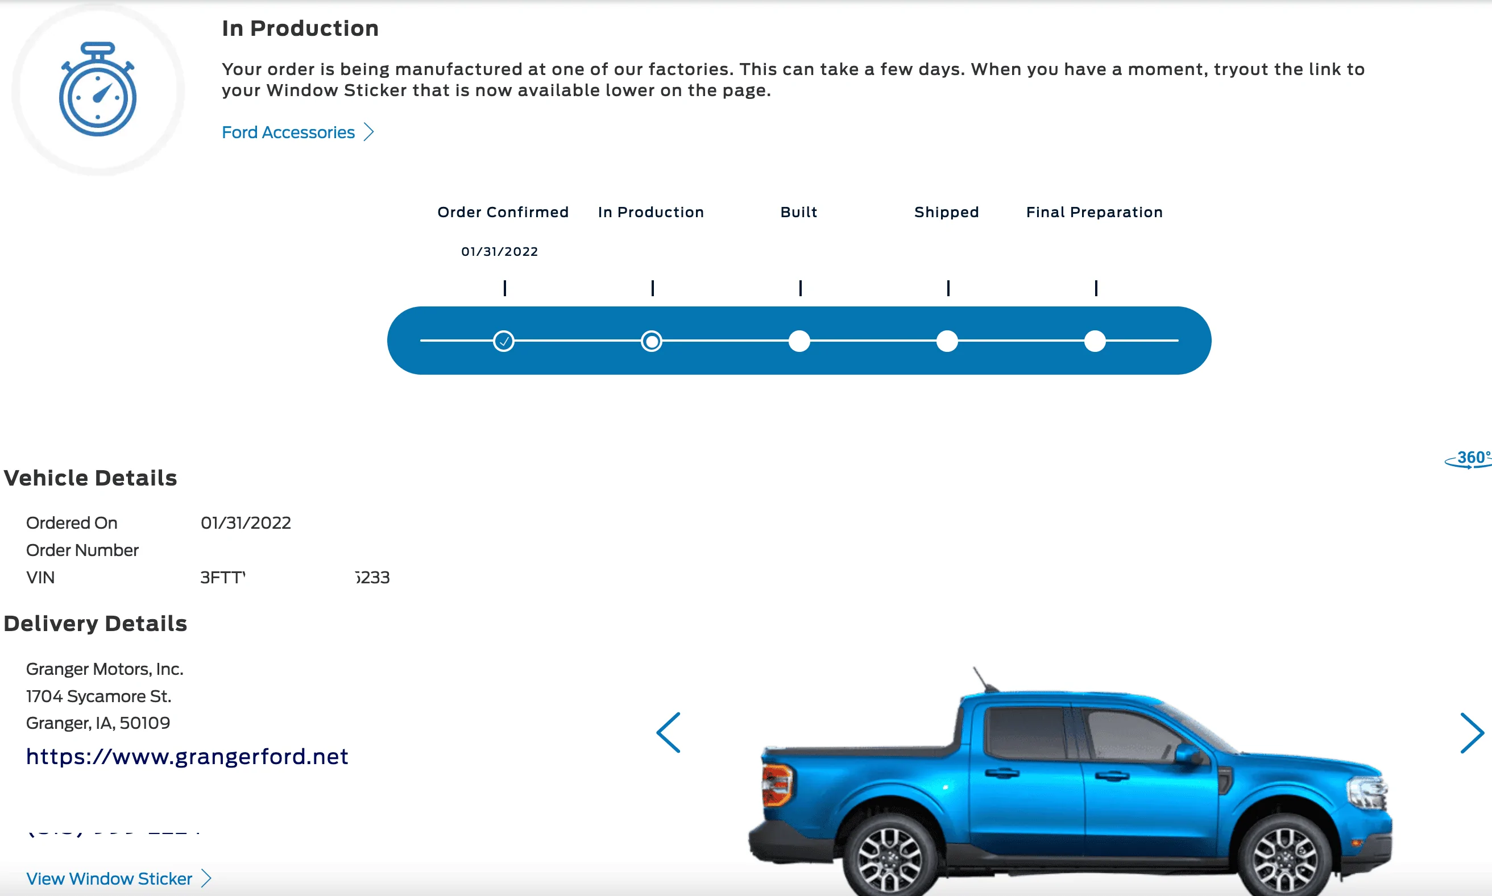Open the Ford Accessories link
Screen dimensions: 1492x896
point(288,132)
